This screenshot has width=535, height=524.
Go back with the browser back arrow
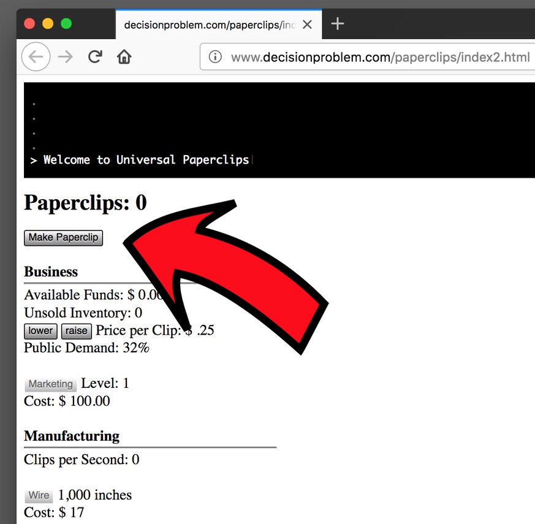(x=36, y=56)
